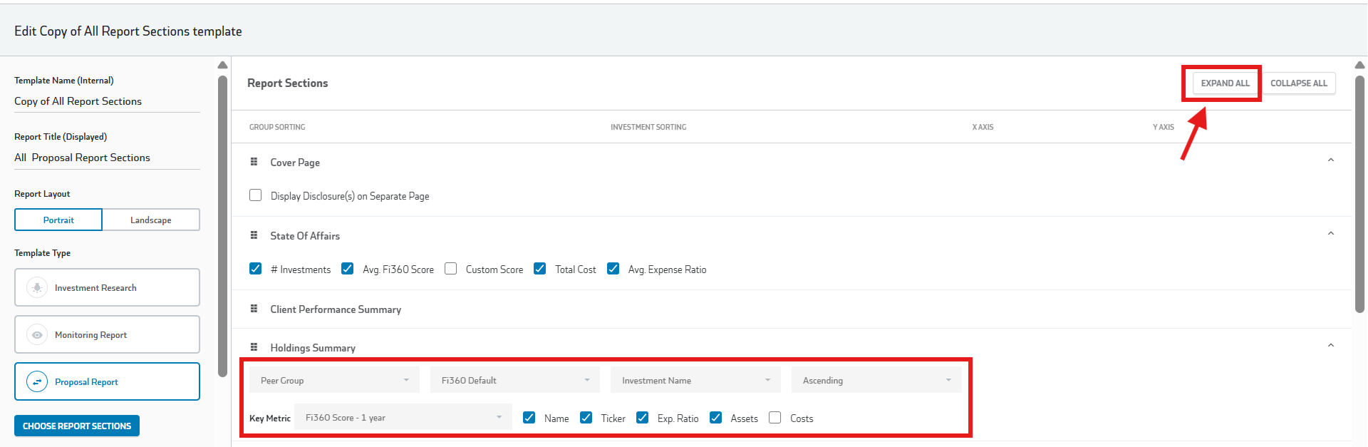The height and width of the screenshot is (447, 1368).
Task: Click the Y Axis column header
Action: click(1164, 127)
